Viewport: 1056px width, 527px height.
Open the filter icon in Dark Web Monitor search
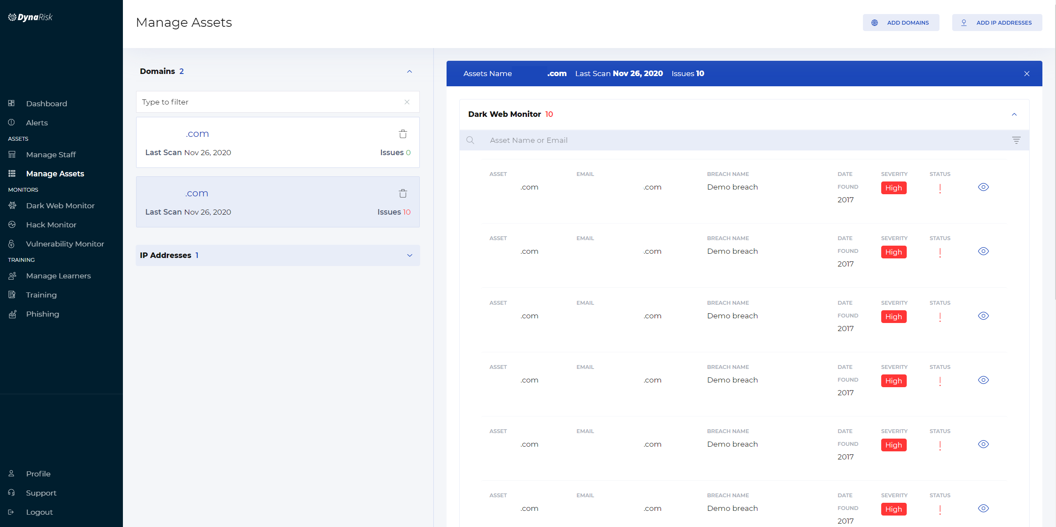tap(1016, 140)
